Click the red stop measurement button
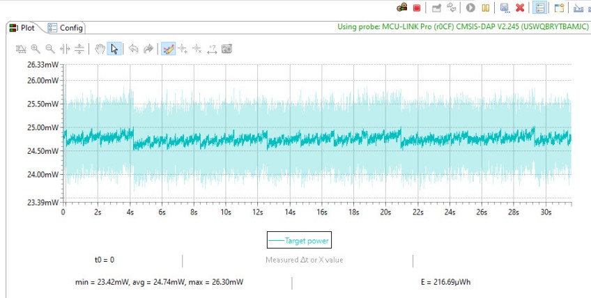This screenshot has height=298, width=591. 417,8
